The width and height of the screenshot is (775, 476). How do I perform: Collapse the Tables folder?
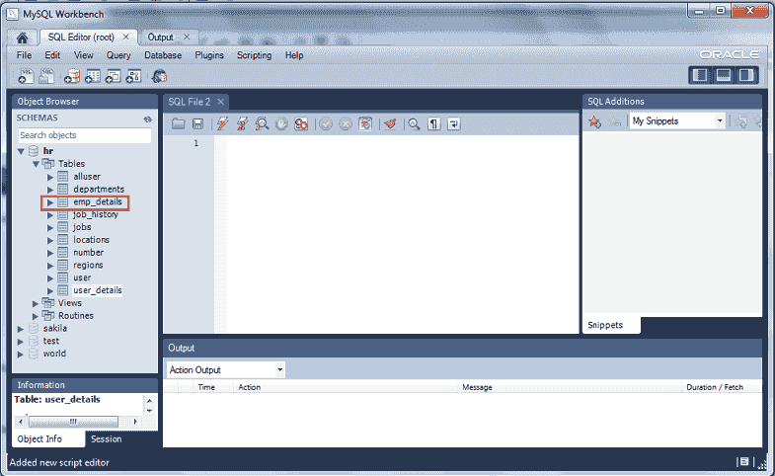pos(37,164)
